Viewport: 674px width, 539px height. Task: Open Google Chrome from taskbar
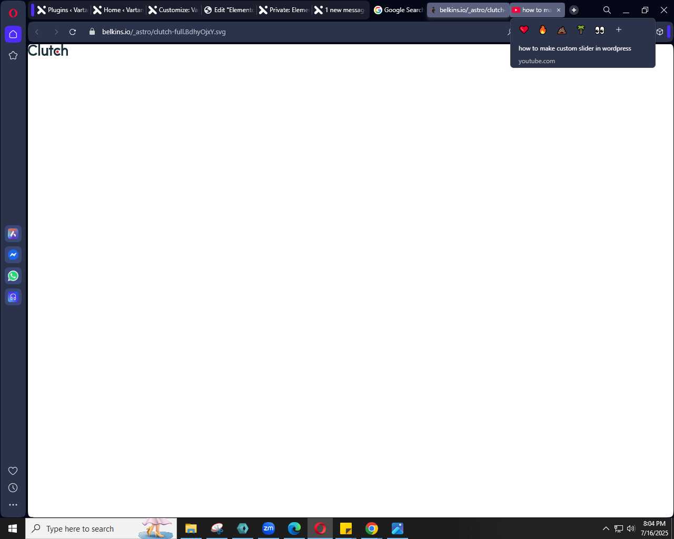point(372,528)
